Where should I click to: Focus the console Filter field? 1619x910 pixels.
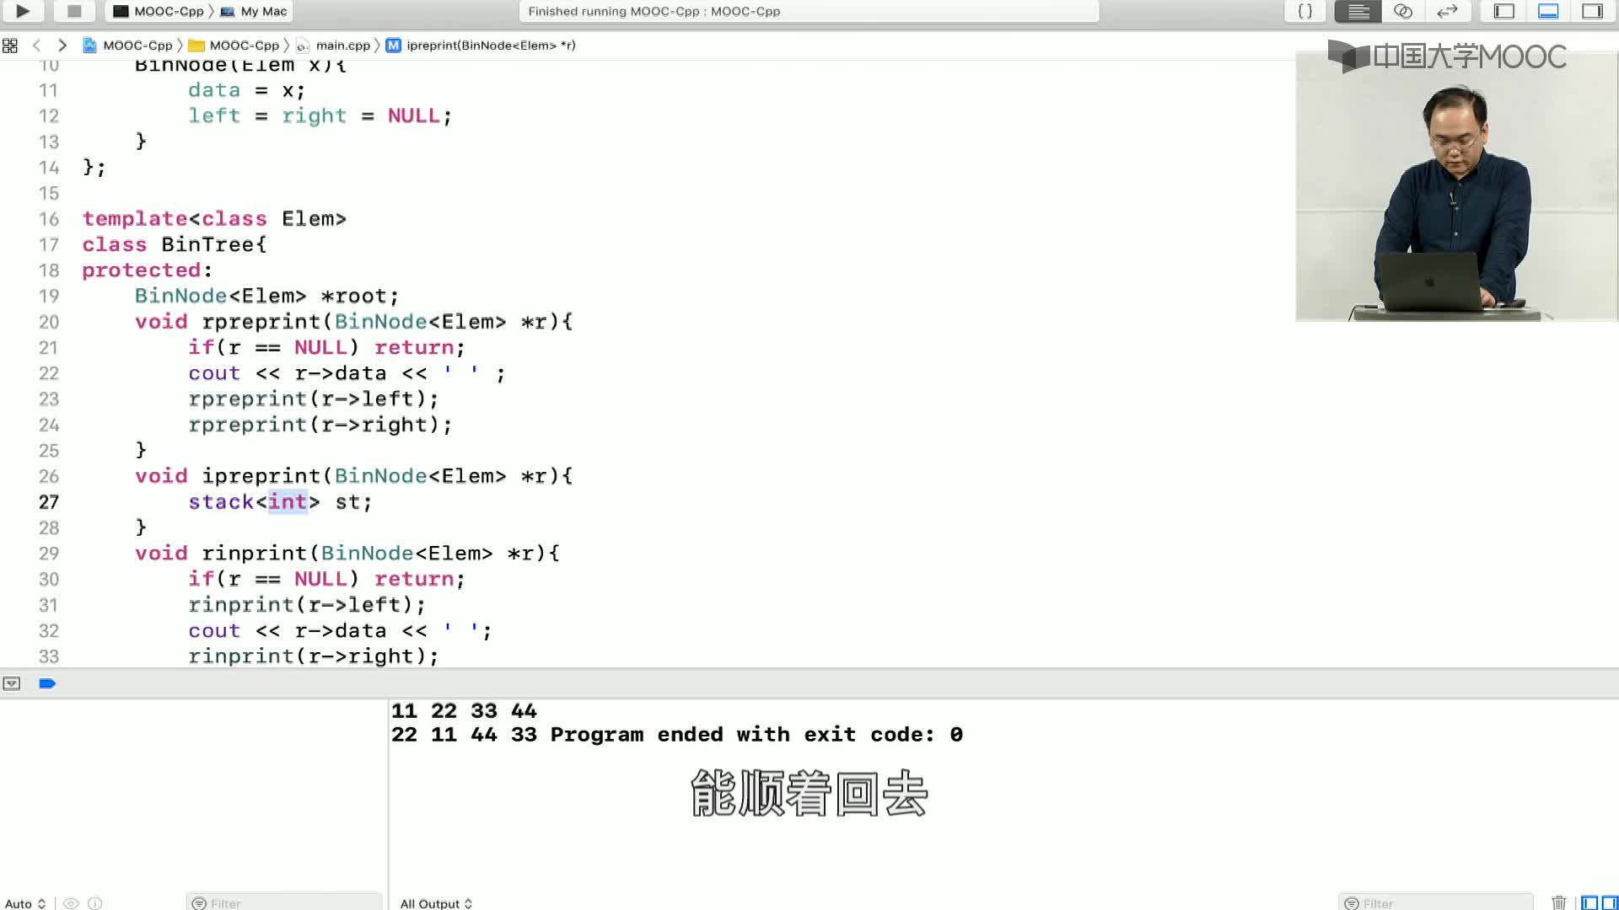1436,903
